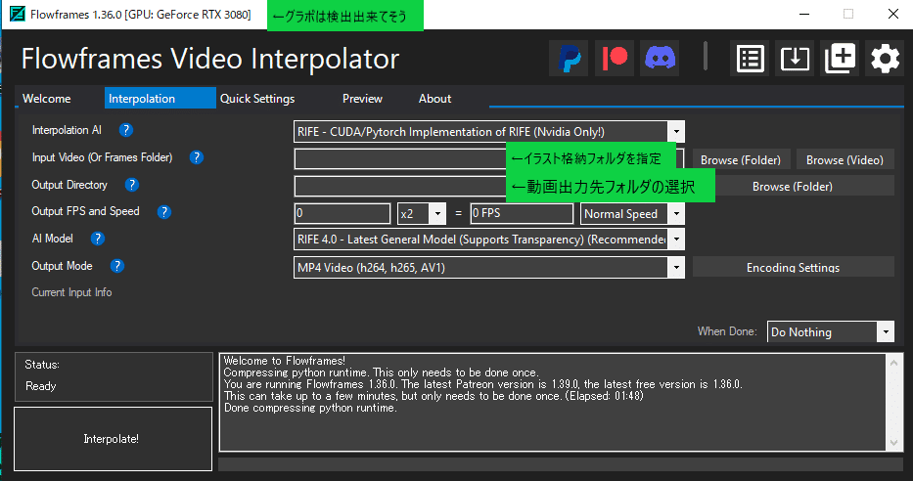Show help for Output FPS and Speed
913x481 pixels.
164,212
